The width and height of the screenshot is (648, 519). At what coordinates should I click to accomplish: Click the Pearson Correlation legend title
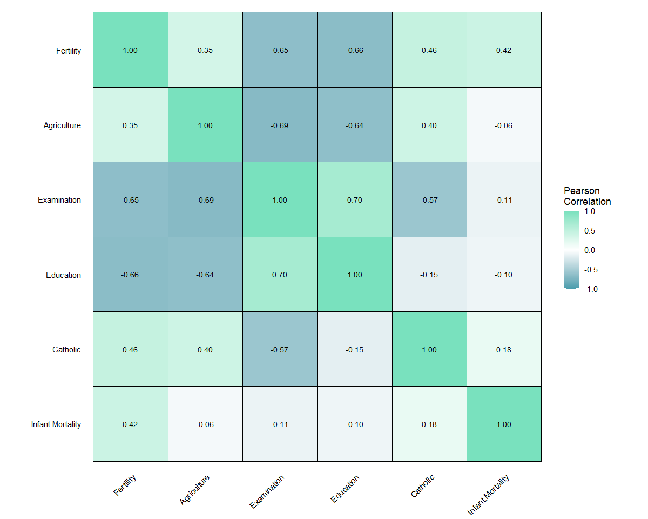587,196
